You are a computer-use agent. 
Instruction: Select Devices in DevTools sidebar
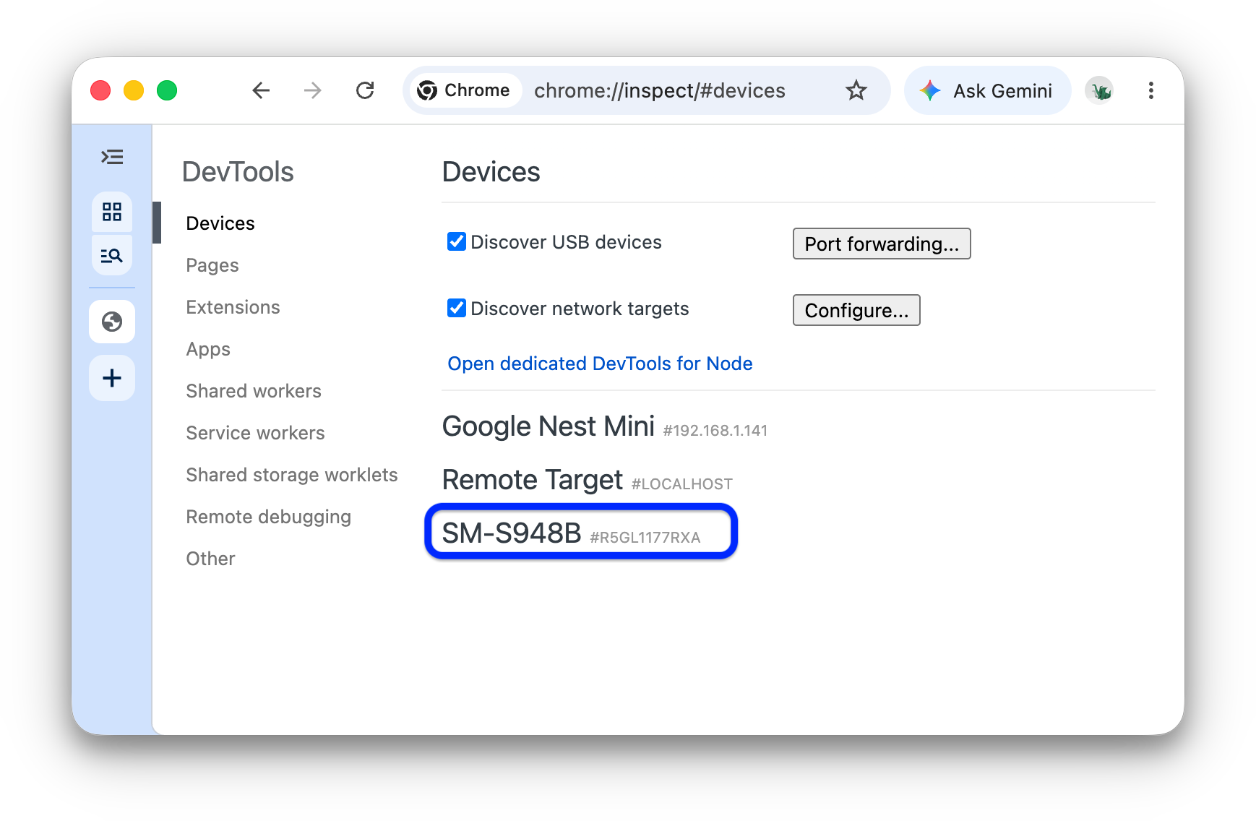coord(220,223)
